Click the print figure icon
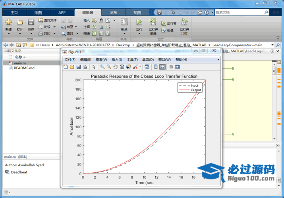284x198 pixels. [x=85, y=67]
